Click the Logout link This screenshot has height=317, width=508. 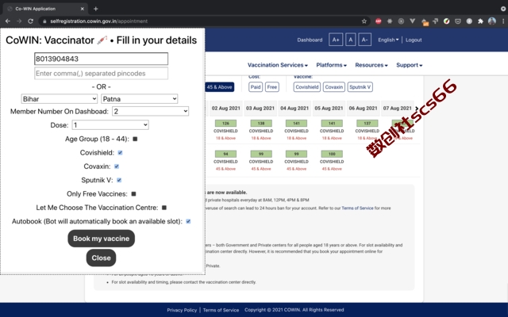click(x=414, y=40)
